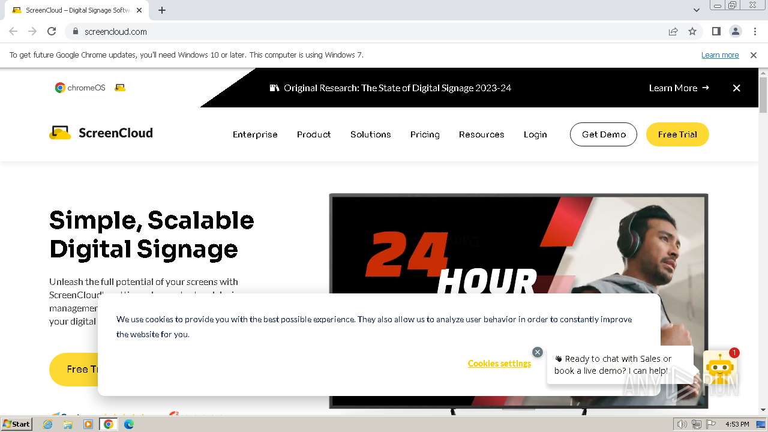The image size is (768, 432).
Task: Click the chat message text bubble
Action: 620,364
